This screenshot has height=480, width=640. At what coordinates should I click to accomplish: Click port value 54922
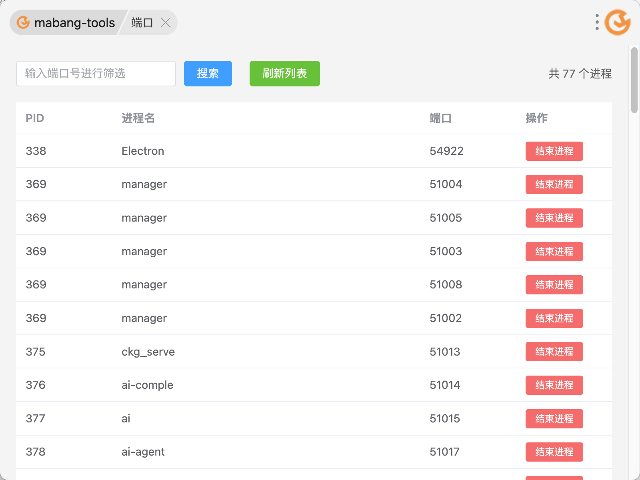point(446,151)
